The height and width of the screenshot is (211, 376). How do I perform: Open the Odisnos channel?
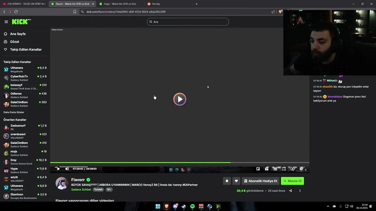25,95
